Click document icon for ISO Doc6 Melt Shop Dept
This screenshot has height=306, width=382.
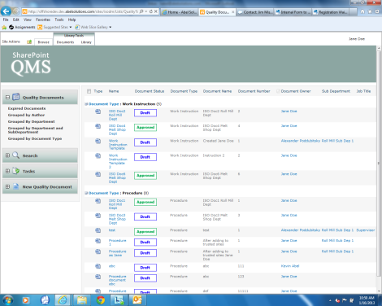98,174
